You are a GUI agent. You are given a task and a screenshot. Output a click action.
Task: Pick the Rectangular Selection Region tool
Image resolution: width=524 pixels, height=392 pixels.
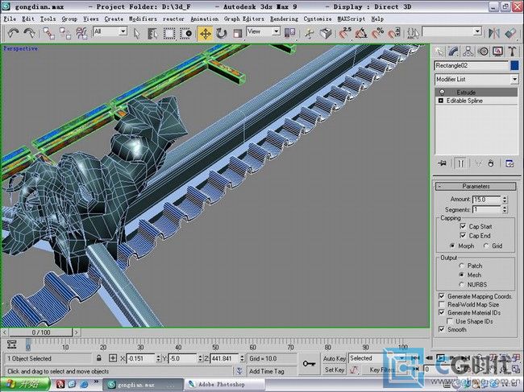[169, 33]
